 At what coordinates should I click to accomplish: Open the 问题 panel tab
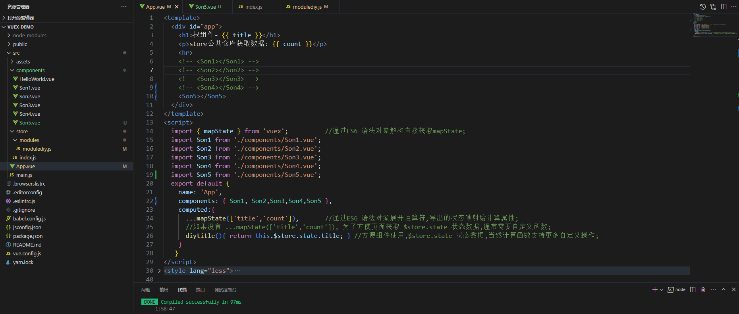pyautogui.click(x=146, y=290)
